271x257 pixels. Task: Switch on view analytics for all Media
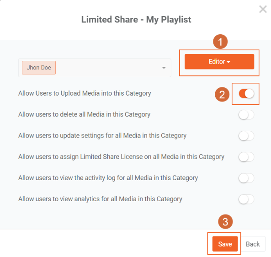[246, 199]
